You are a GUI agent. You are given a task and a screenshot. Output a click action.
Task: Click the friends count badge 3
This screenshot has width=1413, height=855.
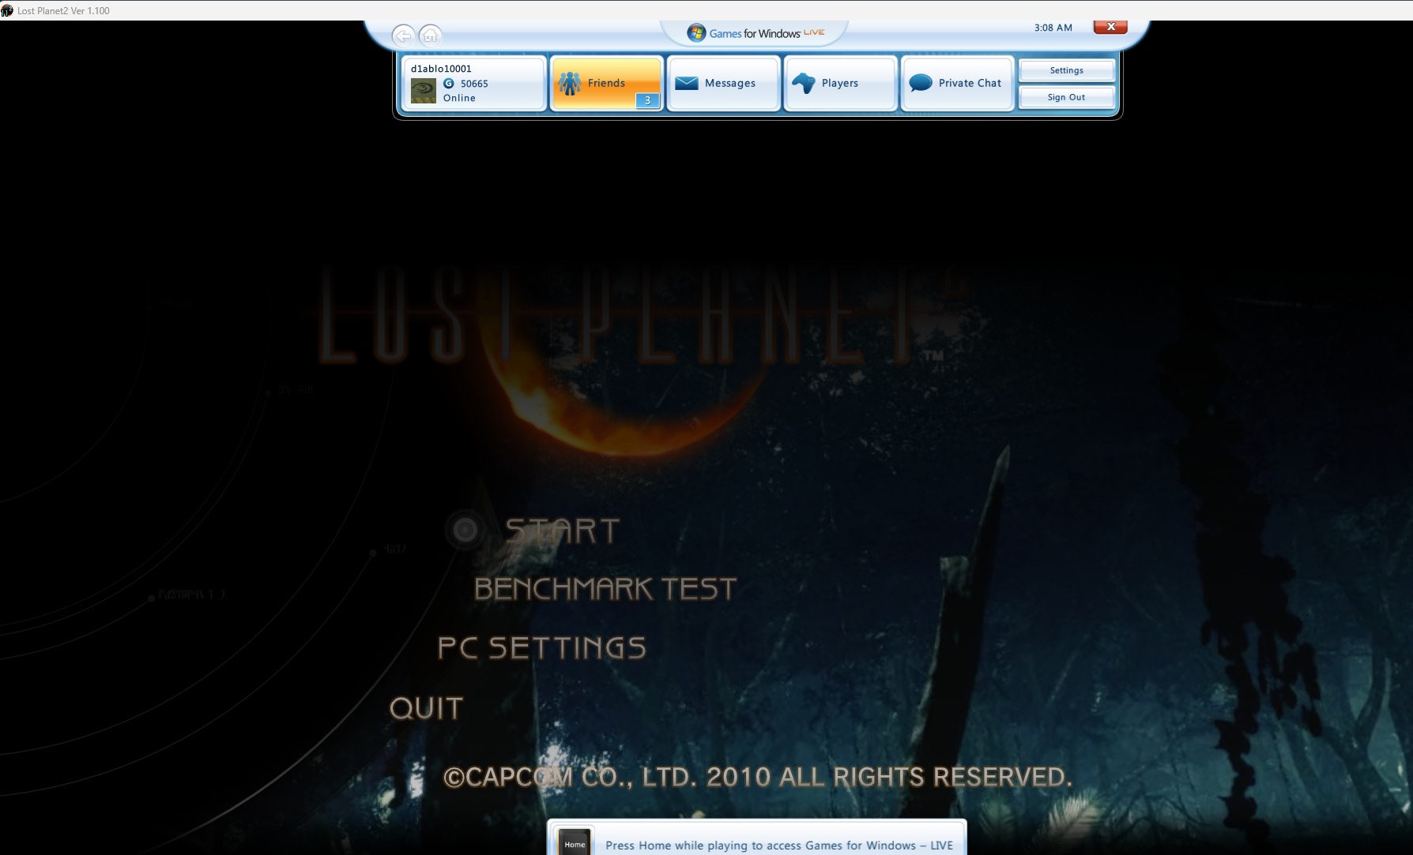(x=648, y=100)
